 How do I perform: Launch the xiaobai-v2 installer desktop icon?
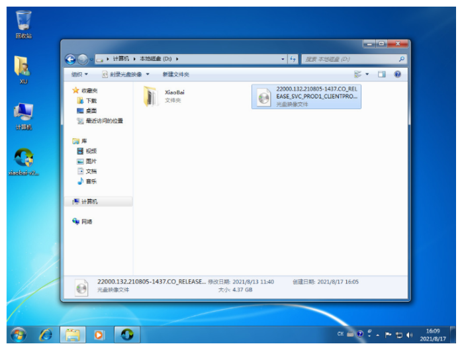click(23, 161)
